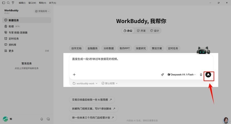Open the assistant avatar at bottom right

click(x=226, y=120)
